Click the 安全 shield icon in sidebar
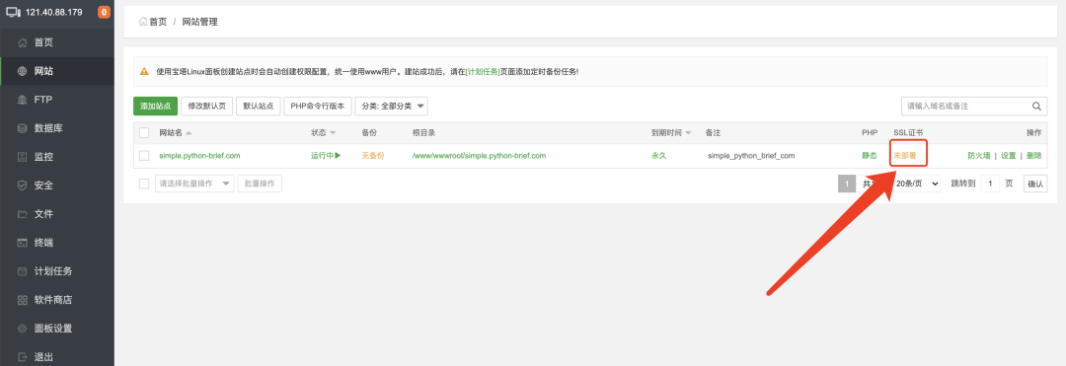Screen dimensions: 1066x366 point(23,185)
